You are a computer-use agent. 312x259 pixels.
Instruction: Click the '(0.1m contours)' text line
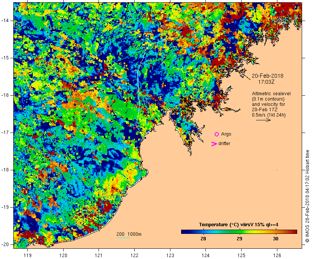268,99
